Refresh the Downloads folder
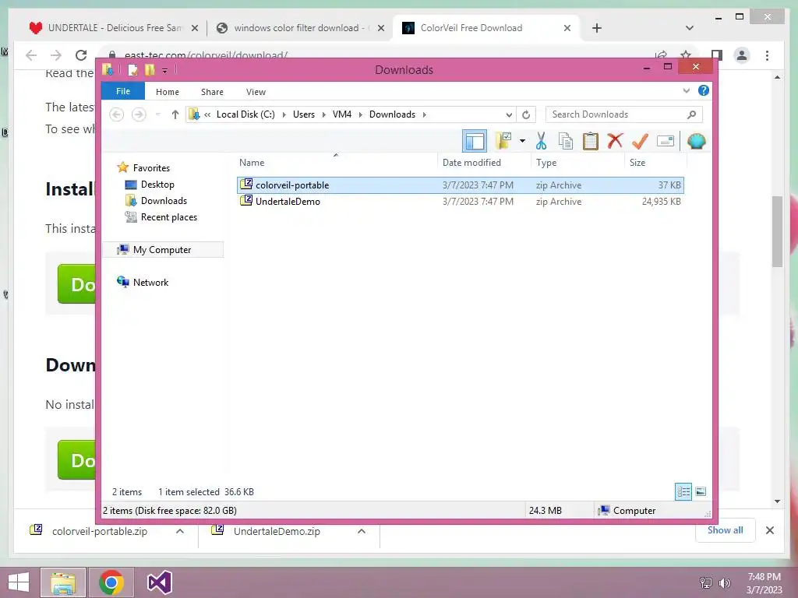 [526, 114]
